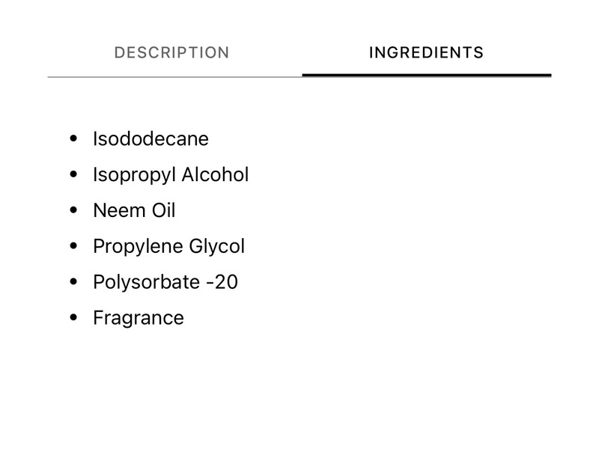
Task: Click the bullet next to Fragrance
Action: coord(73,318)
